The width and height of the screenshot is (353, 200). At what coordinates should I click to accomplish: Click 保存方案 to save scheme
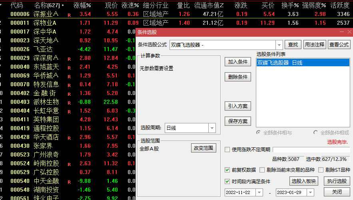pyautogui.click(x=238, y=121)
